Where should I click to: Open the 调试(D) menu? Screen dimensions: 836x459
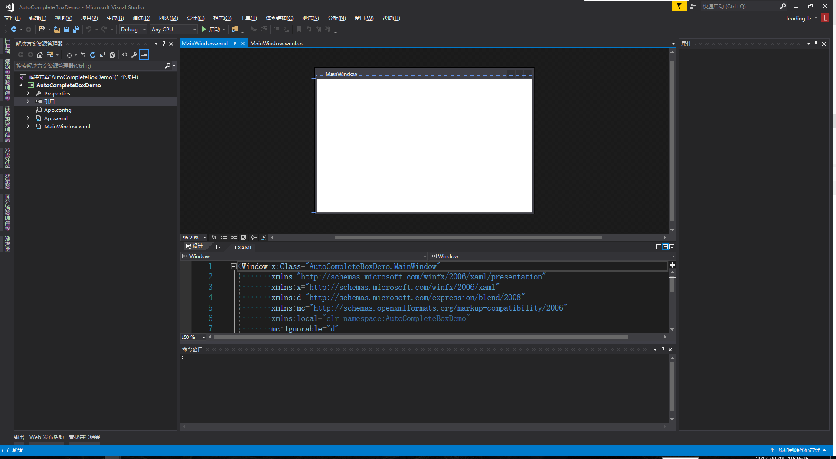pyautogui.click(x=141, y=18)
